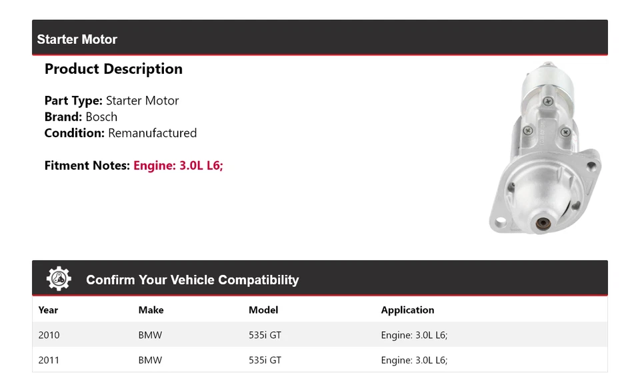Click Engine application in the 2011 row

pyautogui.click(x=414, y=361)
